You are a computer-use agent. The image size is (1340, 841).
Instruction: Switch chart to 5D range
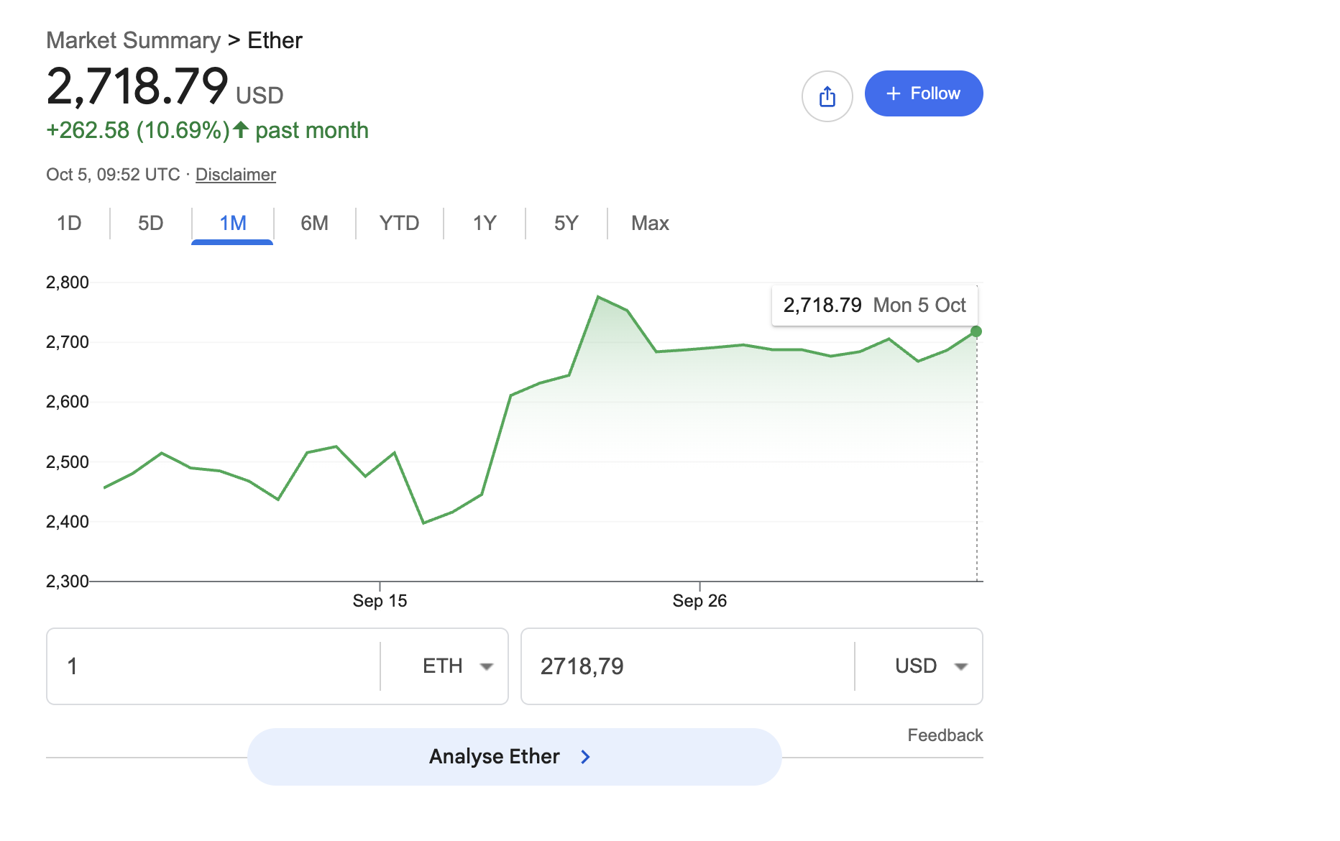click(x=151, y=223)
